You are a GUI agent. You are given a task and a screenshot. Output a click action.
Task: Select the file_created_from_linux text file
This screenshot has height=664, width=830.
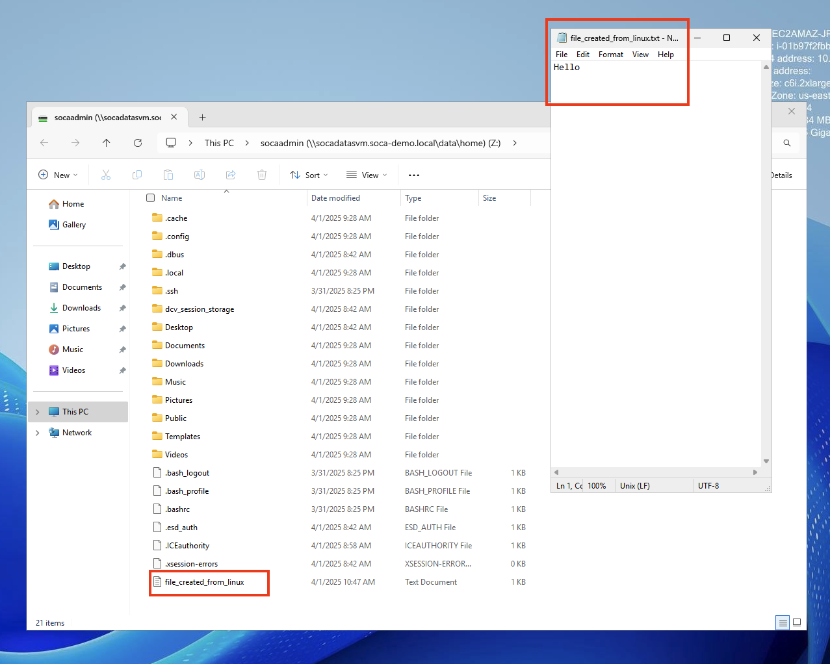click(204, 582)
